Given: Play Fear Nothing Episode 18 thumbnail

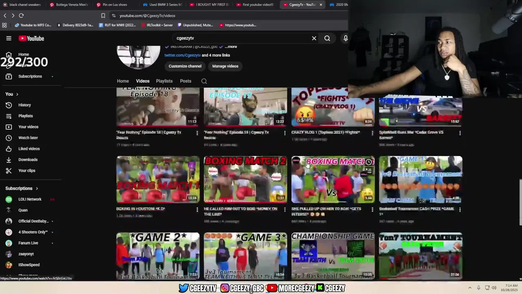Looking at the screenshot, I should (x=158, y=107).
